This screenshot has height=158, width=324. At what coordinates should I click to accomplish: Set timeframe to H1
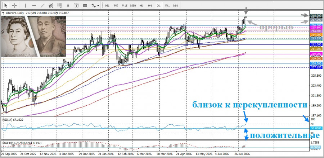(x=141, y=6)
